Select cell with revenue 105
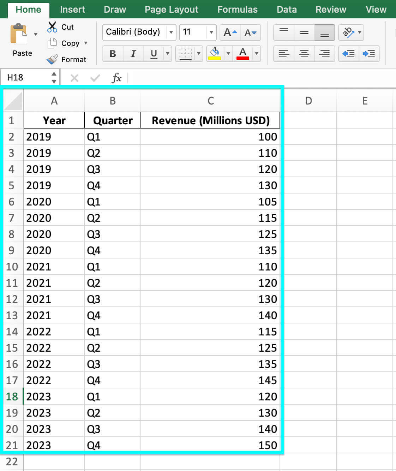 click(x=210, y=202)
